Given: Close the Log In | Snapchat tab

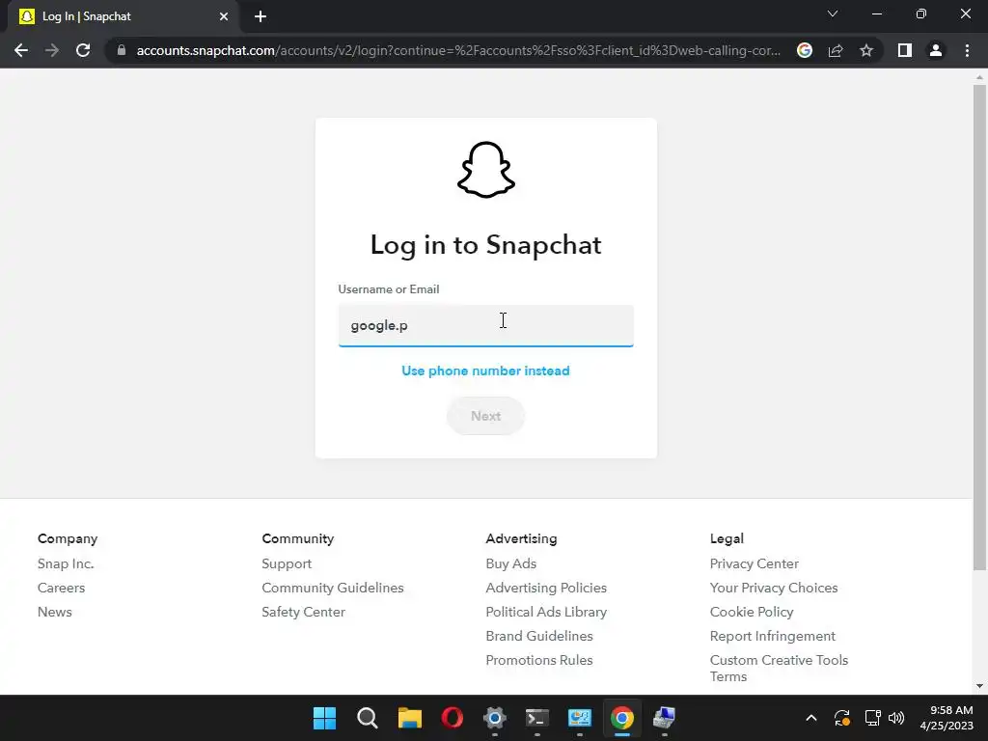Looking at the screenshot, I should click(224, 17).
